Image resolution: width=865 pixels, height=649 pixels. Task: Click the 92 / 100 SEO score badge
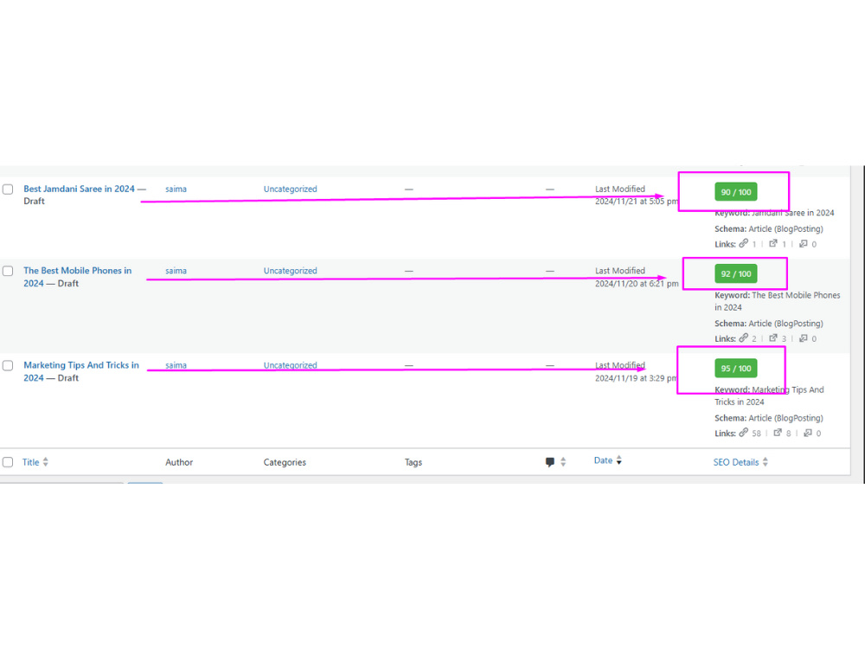coord(736,273)
